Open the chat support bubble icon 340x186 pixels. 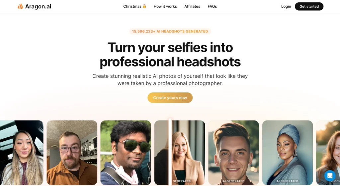330,175
